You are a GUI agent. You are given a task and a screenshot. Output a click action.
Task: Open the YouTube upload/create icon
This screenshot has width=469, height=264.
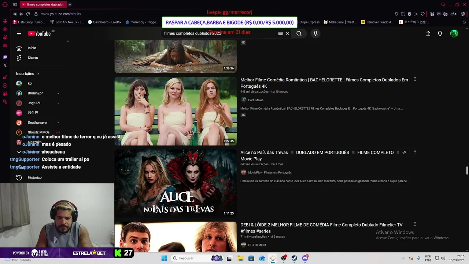coord(428,33)
